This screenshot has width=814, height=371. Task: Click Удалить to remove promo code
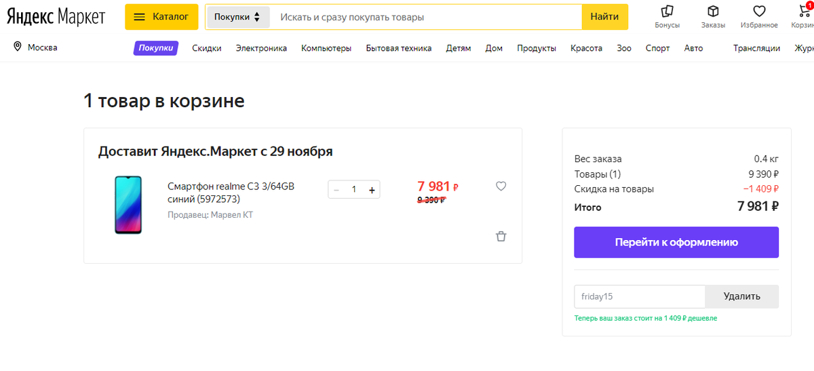tap(742, 296)
